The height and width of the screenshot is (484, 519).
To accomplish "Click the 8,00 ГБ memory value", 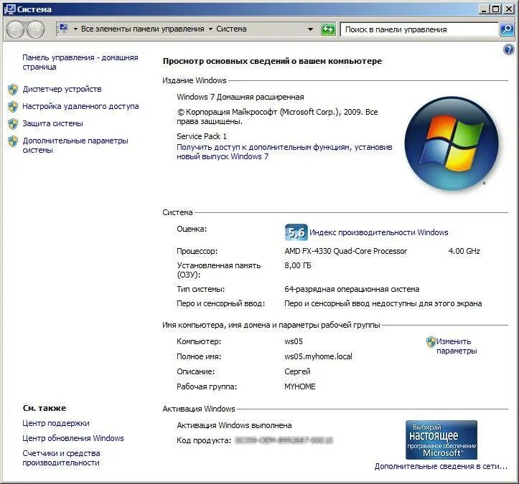I will (298, 265).
